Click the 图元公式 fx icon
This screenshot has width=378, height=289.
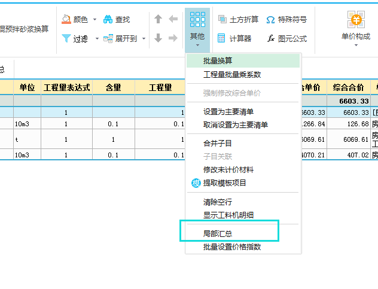271,38
